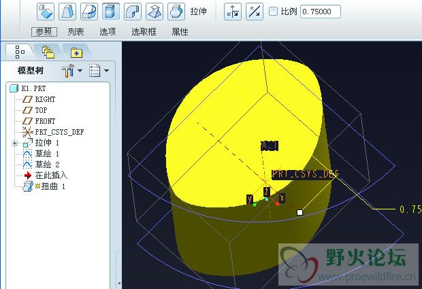Screen dimensions: 422x289
Task: Select the Sculpt warp tool icon
Action: (x=176, y=12)
